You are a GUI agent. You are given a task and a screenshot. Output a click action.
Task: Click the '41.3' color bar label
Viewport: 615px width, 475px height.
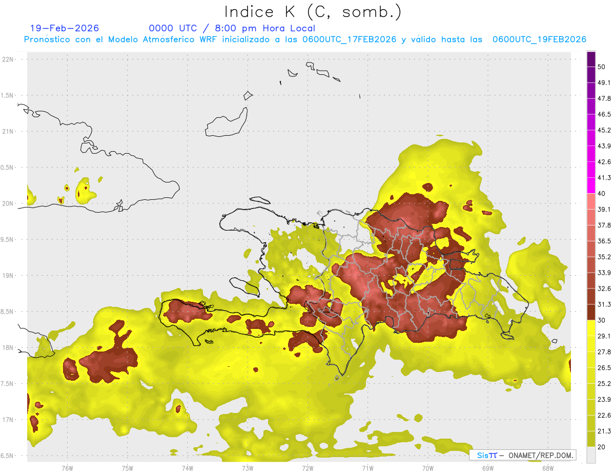[x=604, y=178]
